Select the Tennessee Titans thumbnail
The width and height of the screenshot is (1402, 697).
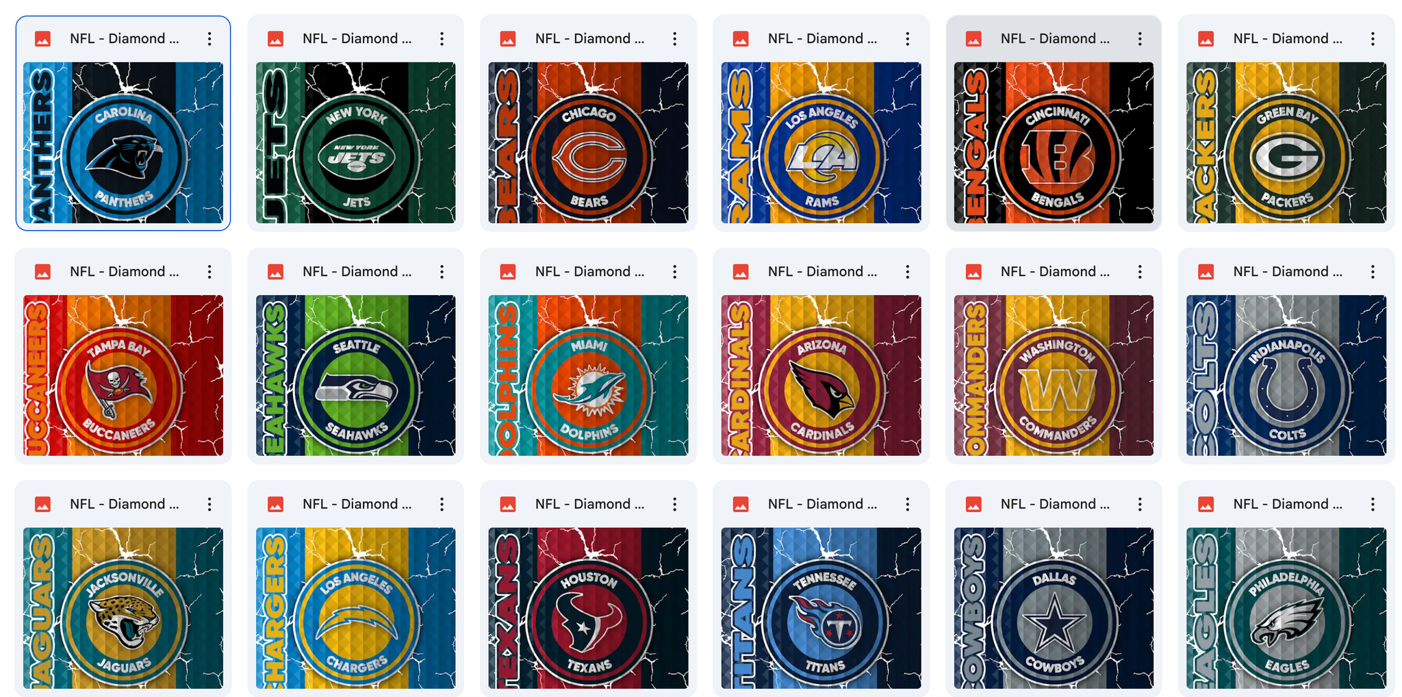click(821, 608)
